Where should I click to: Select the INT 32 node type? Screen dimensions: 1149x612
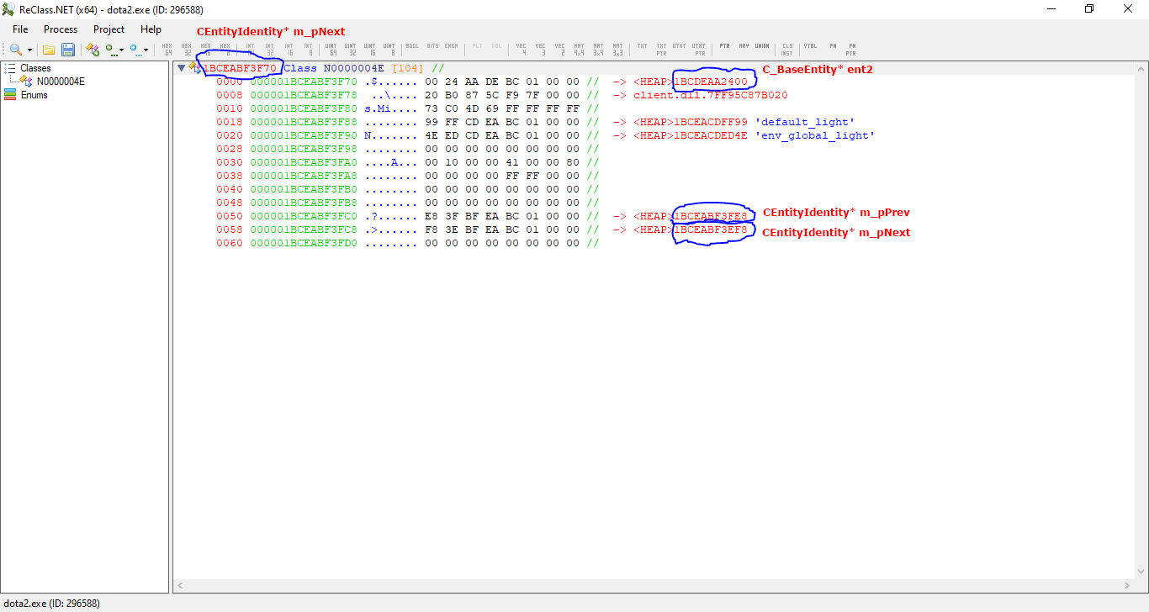(x=269, y=50)
